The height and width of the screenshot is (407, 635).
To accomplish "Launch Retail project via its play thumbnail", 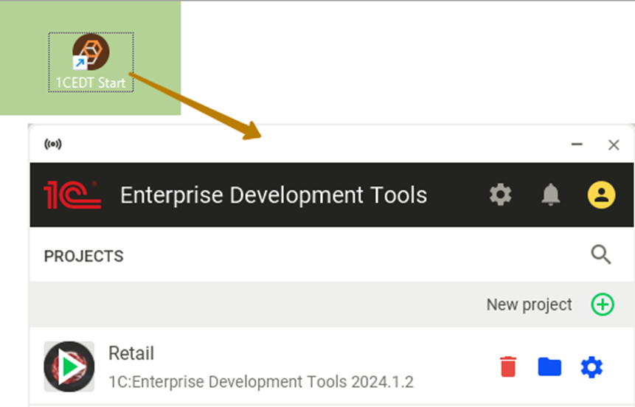I will coord(69,366).
